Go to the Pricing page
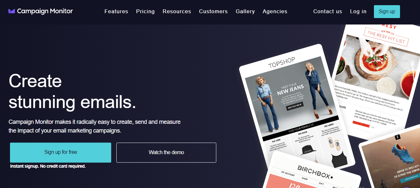This screenshot has height=188, width=420. (145, 11)
